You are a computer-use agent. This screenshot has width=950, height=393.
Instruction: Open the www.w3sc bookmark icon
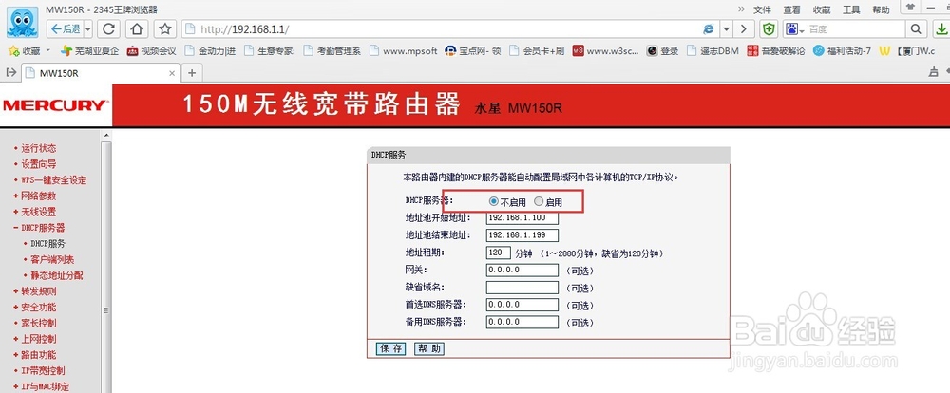[x=578, y=51]
